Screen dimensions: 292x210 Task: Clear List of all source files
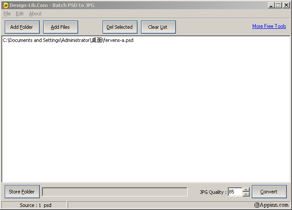tap(158, 27)
